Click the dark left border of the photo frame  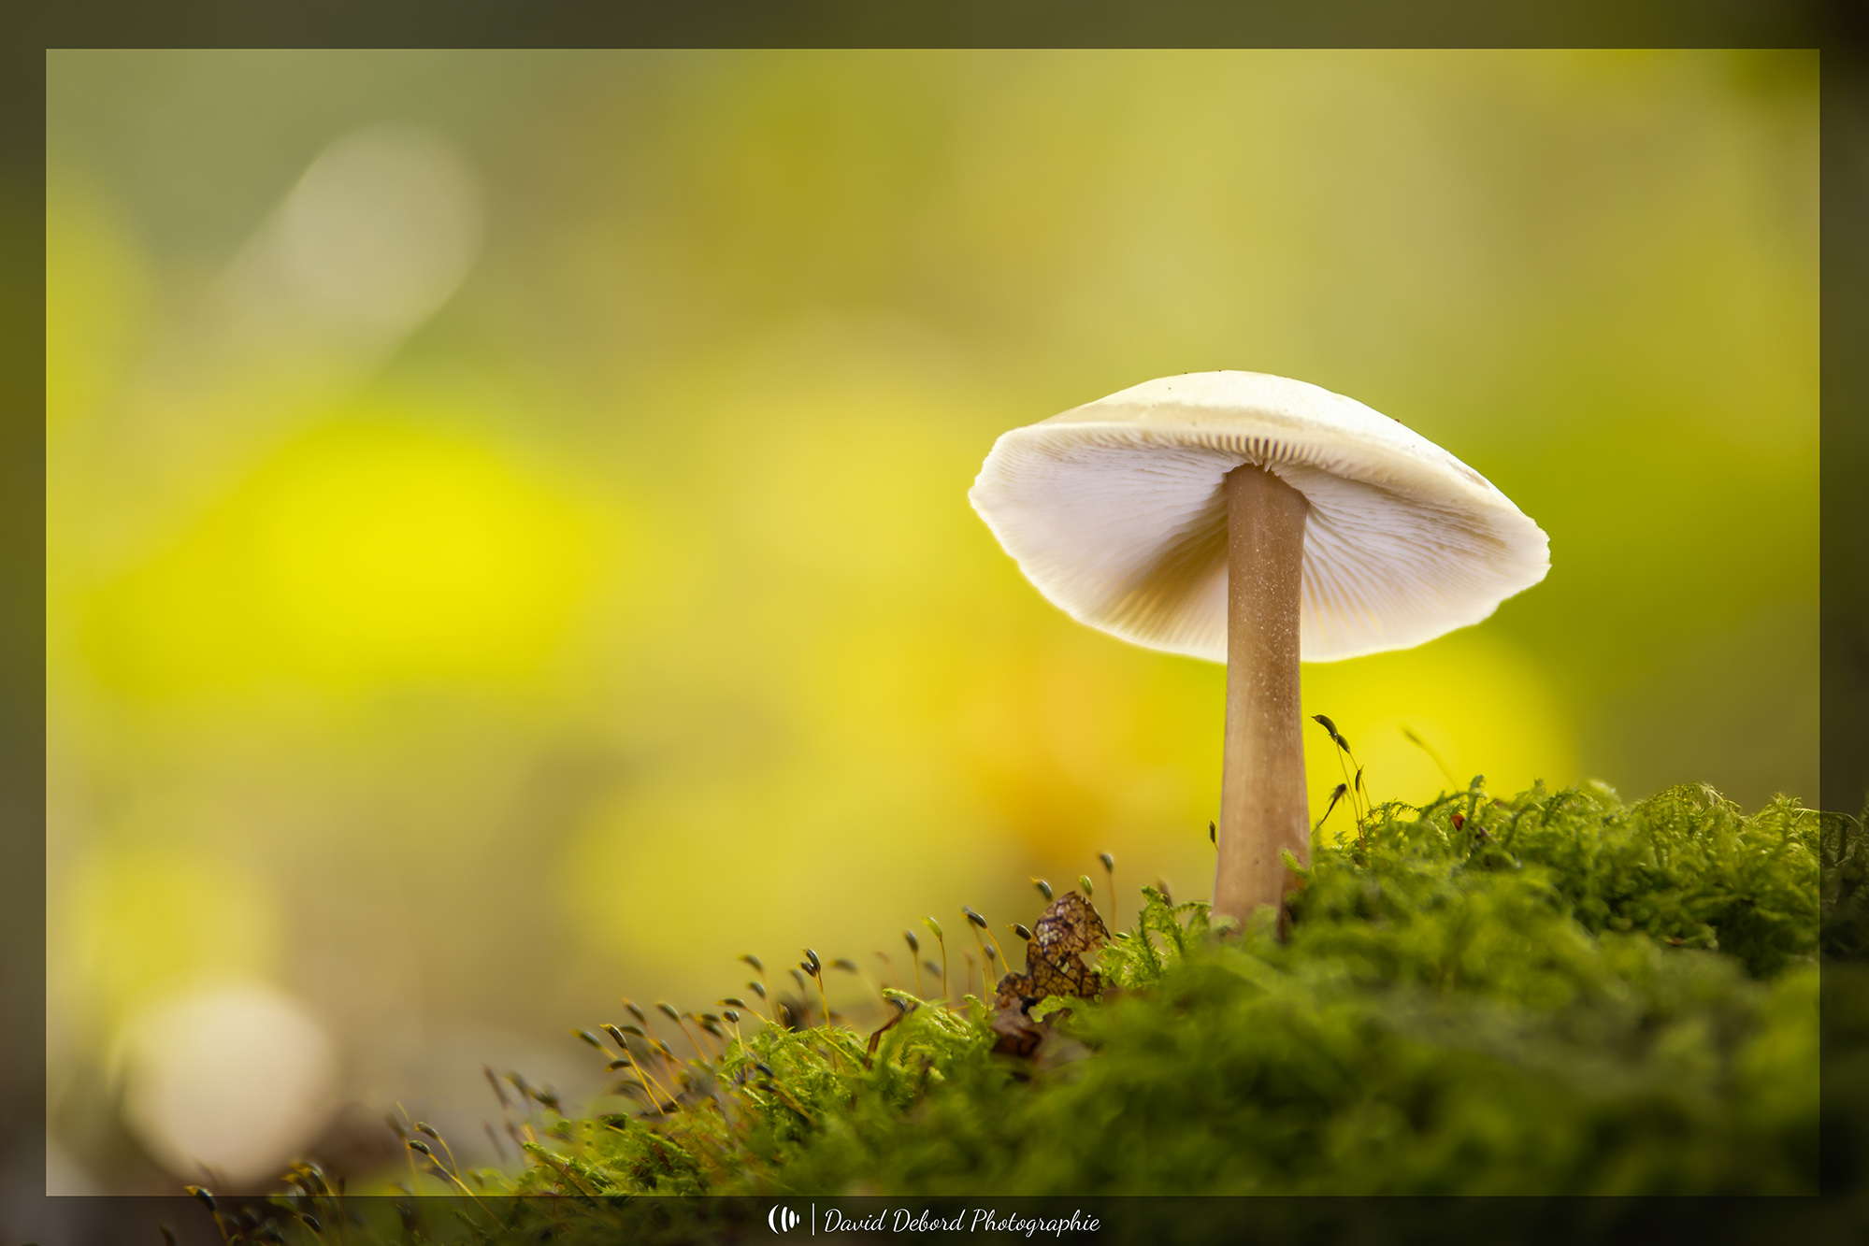tap(22, 617)
